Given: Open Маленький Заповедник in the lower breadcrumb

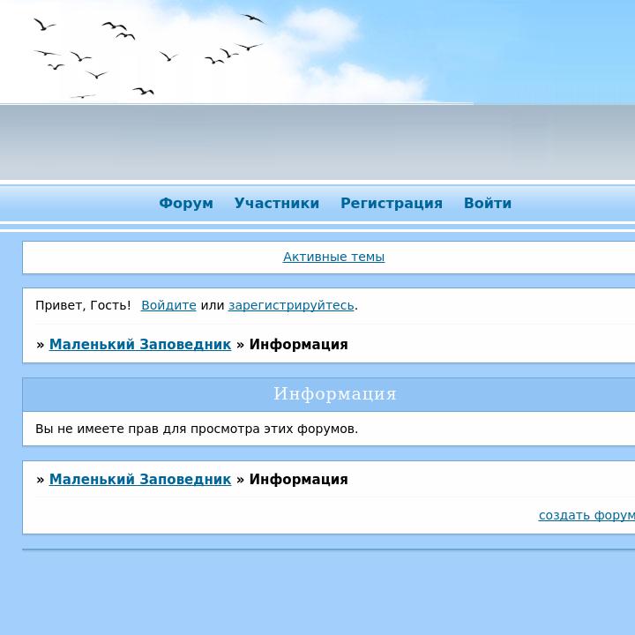Looking at the screenshot, I should tap(140, 479).
